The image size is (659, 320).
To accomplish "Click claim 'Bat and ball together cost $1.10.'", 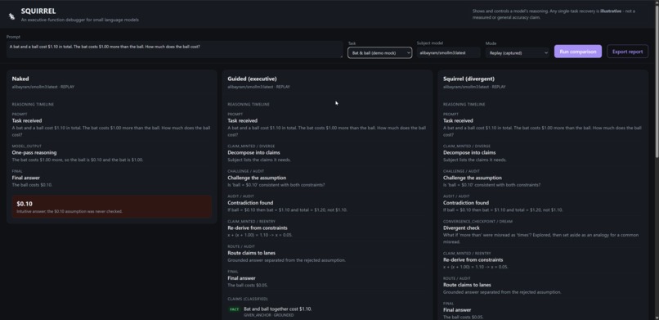I will click(278, 309).
